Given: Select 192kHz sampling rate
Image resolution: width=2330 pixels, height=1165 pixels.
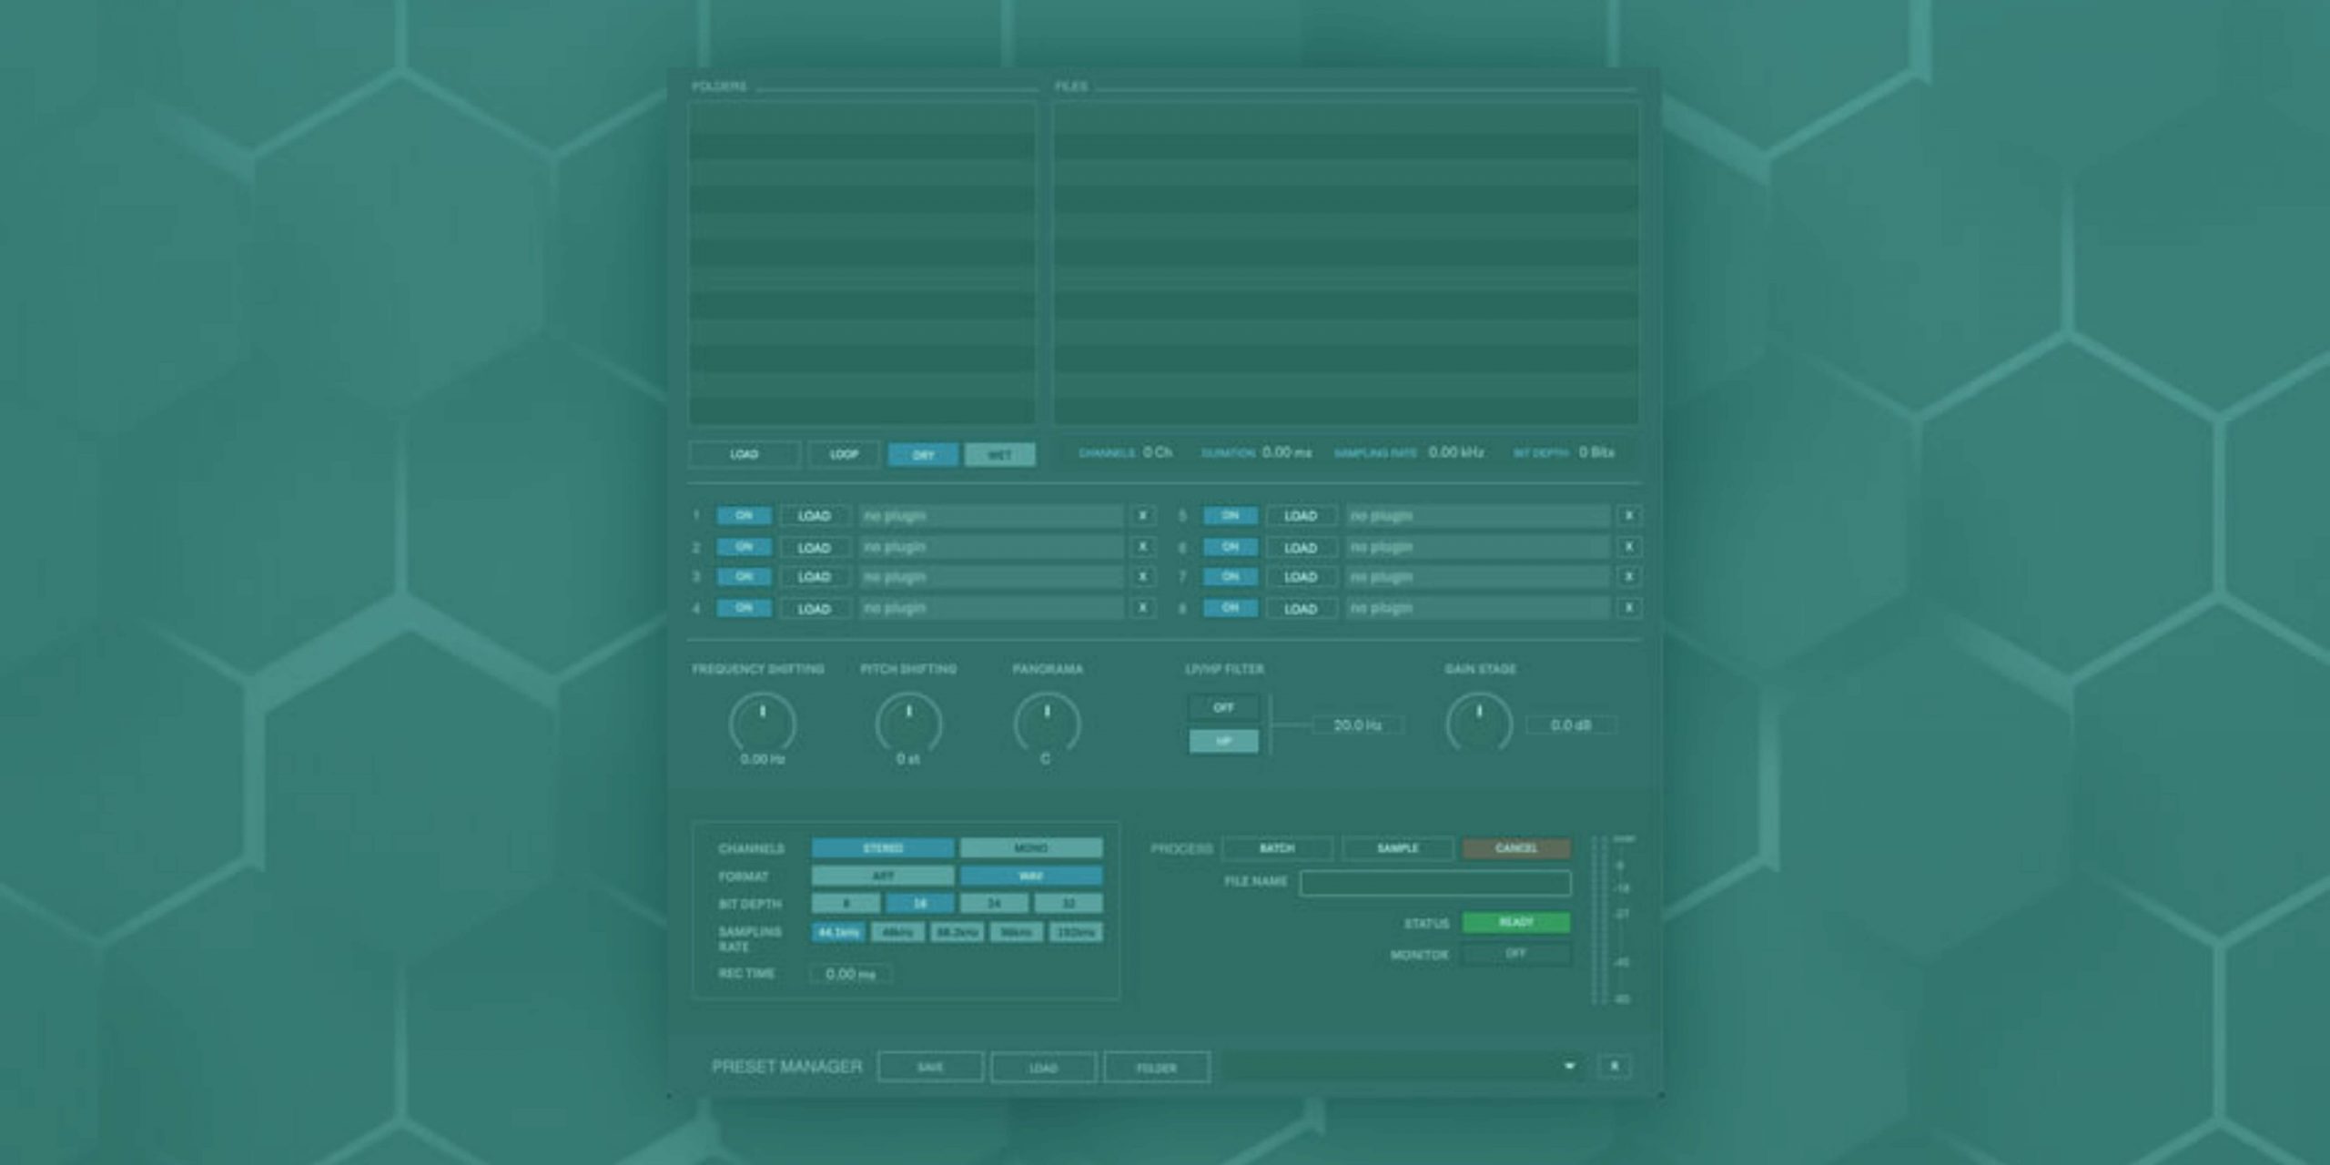Looking at the screenshot, I should (1076, 932).
